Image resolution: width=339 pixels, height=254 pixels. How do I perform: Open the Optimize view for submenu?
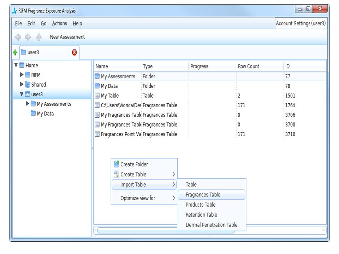(144, 198)
